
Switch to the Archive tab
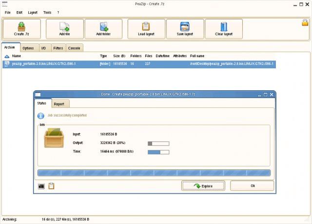click(11, 47)
